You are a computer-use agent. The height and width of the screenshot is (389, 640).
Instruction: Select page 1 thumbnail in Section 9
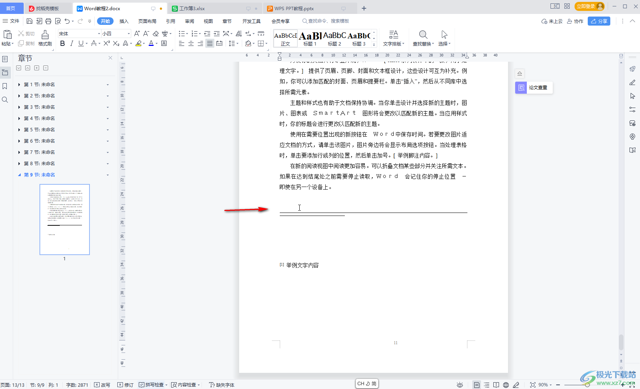[65, 219]
